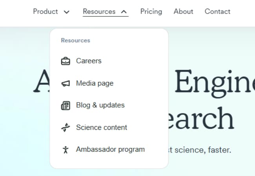
Task: Click the briefcase icon beside Careers
Action: [x=66, y=61]
